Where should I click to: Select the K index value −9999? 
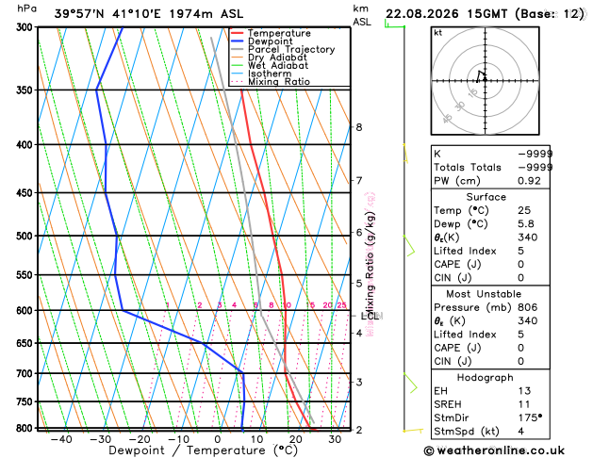pyautogui.click(x=535, y=154)
